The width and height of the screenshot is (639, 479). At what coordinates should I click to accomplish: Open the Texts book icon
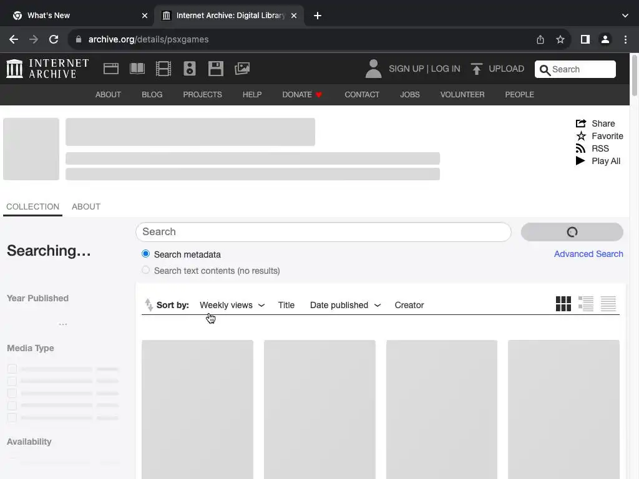click(137, 69)
